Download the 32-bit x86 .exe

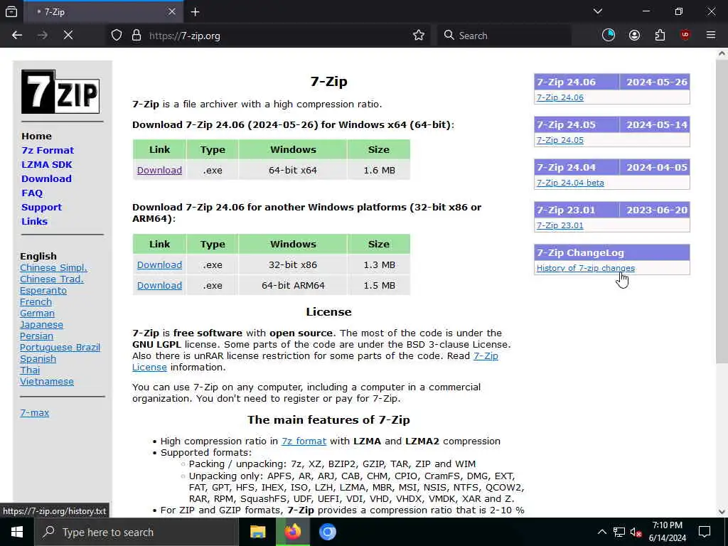159,265
